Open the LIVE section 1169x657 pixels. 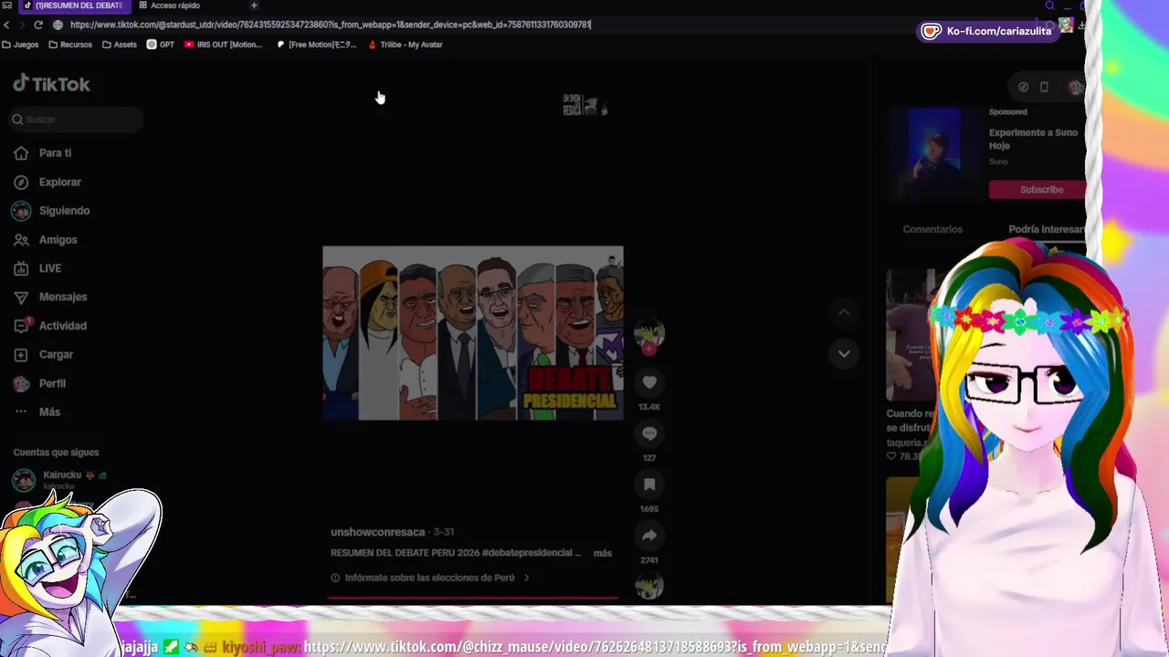(37, 268)
